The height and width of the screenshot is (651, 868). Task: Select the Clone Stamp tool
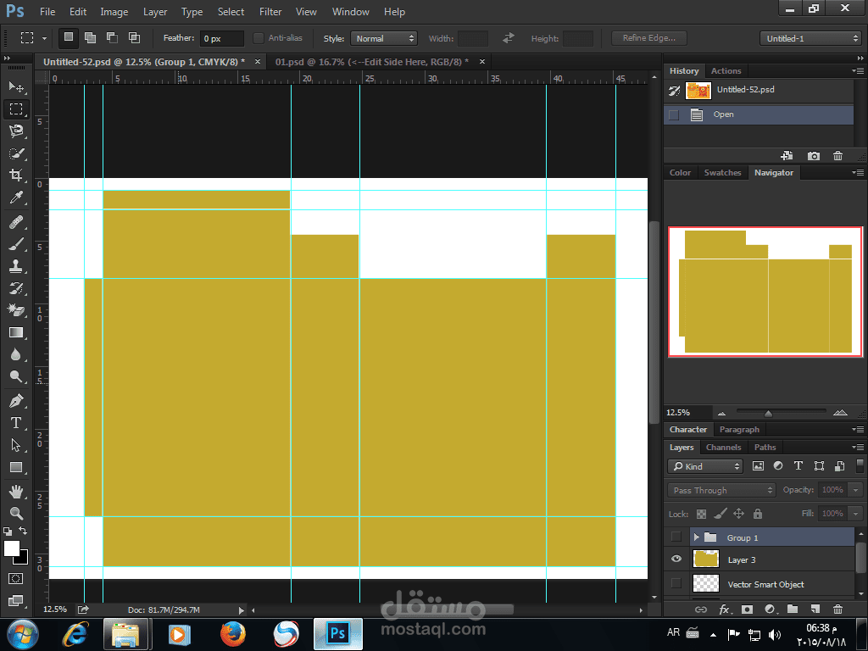point(16,266)
